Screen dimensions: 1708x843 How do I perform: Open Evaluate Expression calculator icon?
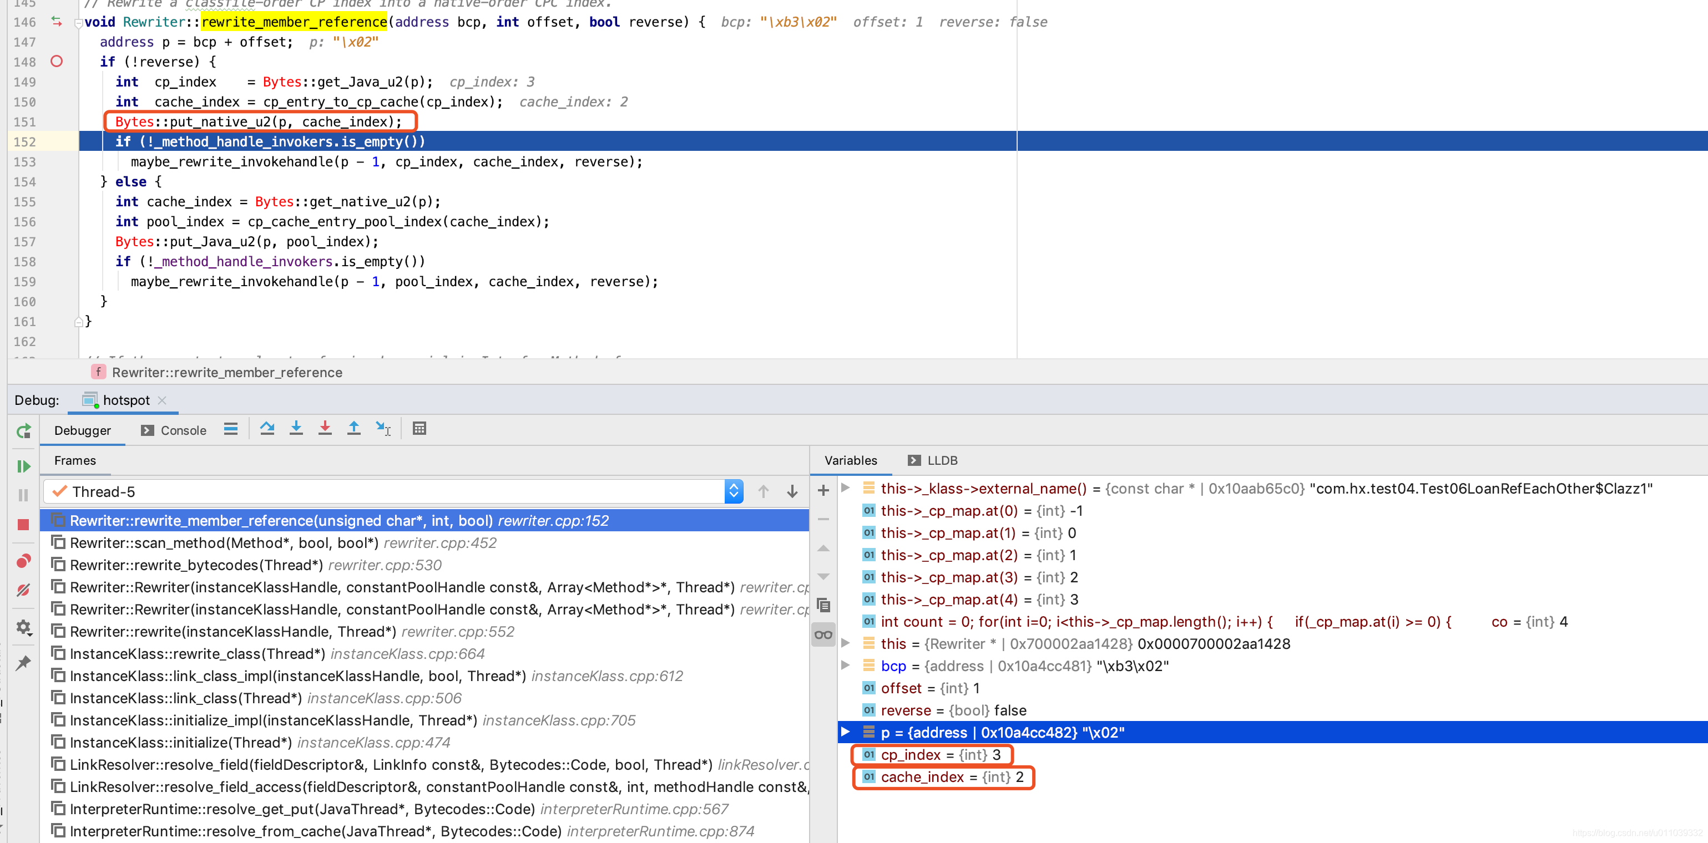419,429
